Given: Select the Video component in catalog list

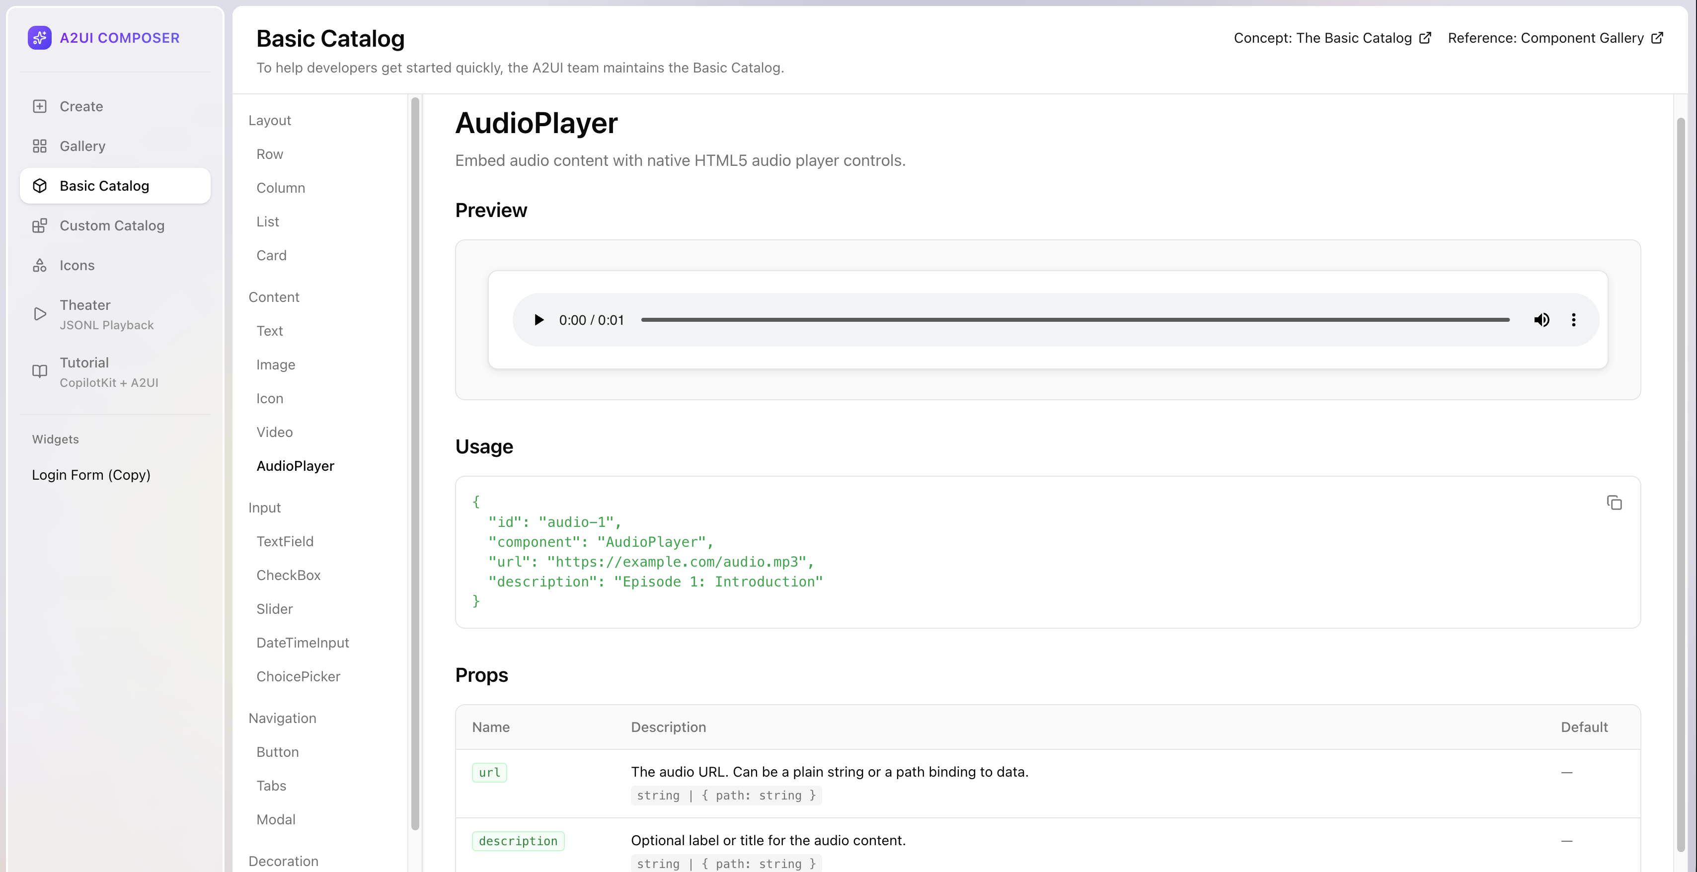Looking at the screenshot, I should pyautogui.click(x=274, y=432).
